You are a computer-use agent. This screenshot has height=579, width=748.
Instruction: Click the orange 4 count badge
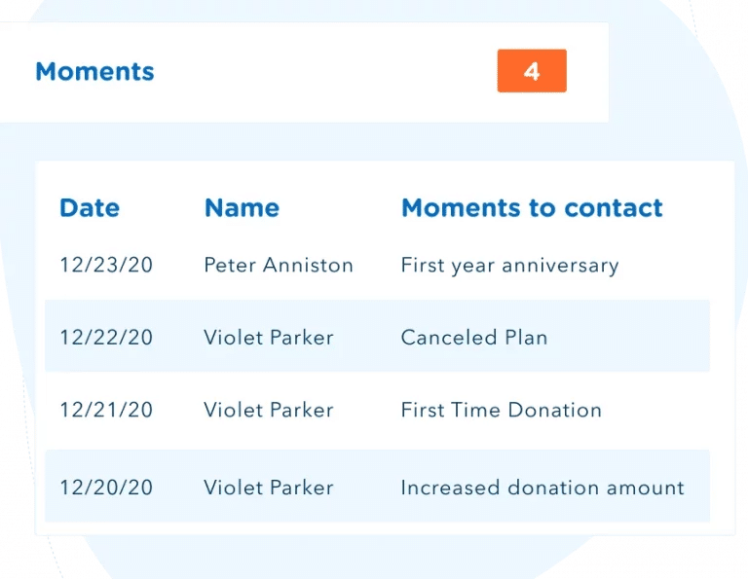[x=532, y=71]
